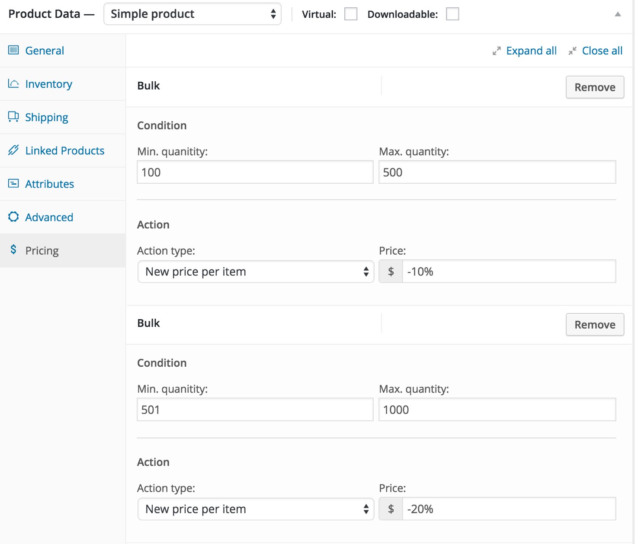Collapse the Product Data panel triangle
This screenshot has height=544, width=635.
coord(618,14)
